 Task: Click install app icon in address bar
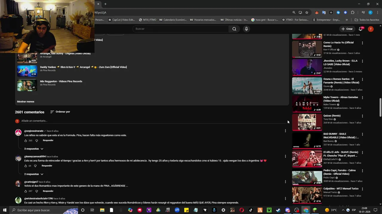[x=300, y=12]
